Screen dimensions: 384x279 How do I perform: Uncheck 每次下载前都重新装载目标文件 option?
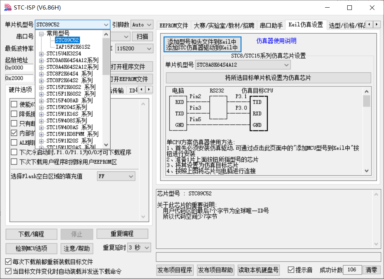click(8, 261)
